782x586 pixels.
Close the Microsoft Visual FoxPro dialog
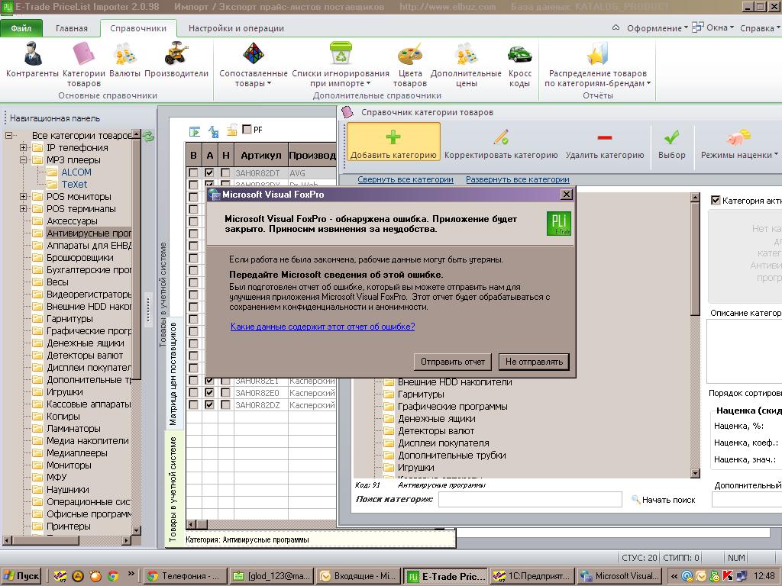click(566, 195)
